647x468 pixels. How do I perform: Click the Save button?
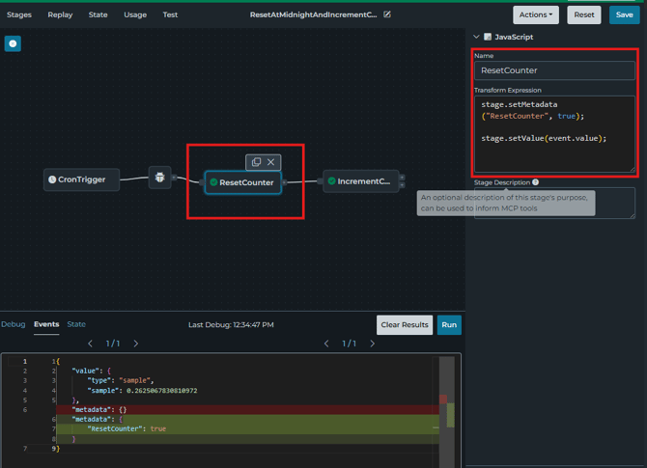pyautogui.click(x=624, y=14)
